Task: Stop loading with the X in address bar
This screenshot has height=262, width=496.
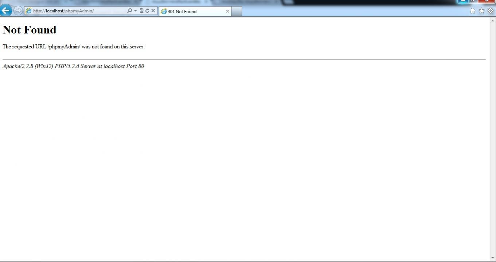Action: point(153,11)
